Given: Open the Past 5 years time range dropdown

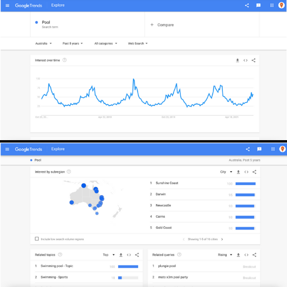Looking at the screenshot, I should 73,44.
